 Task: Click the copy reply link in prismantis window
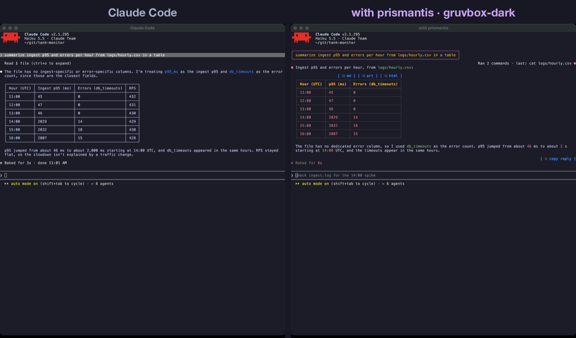click(558, 159)
